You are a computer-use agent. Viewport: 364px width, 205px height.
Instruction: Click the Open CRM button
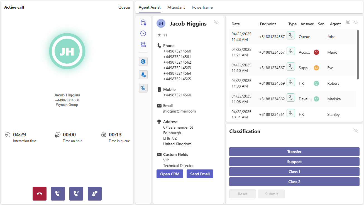(170, 174)
